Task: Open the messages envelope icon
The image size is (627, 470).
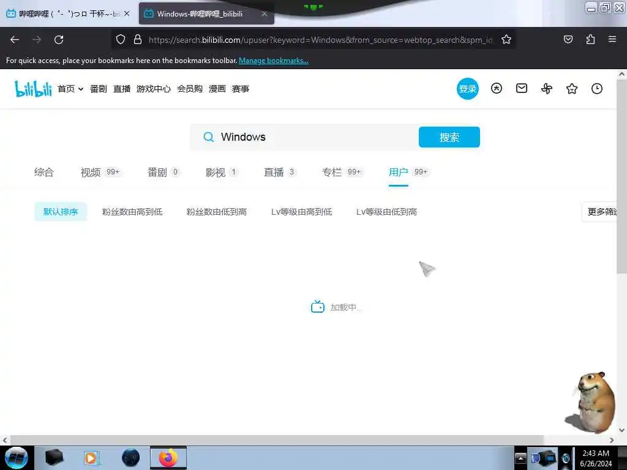Action: 522,88
